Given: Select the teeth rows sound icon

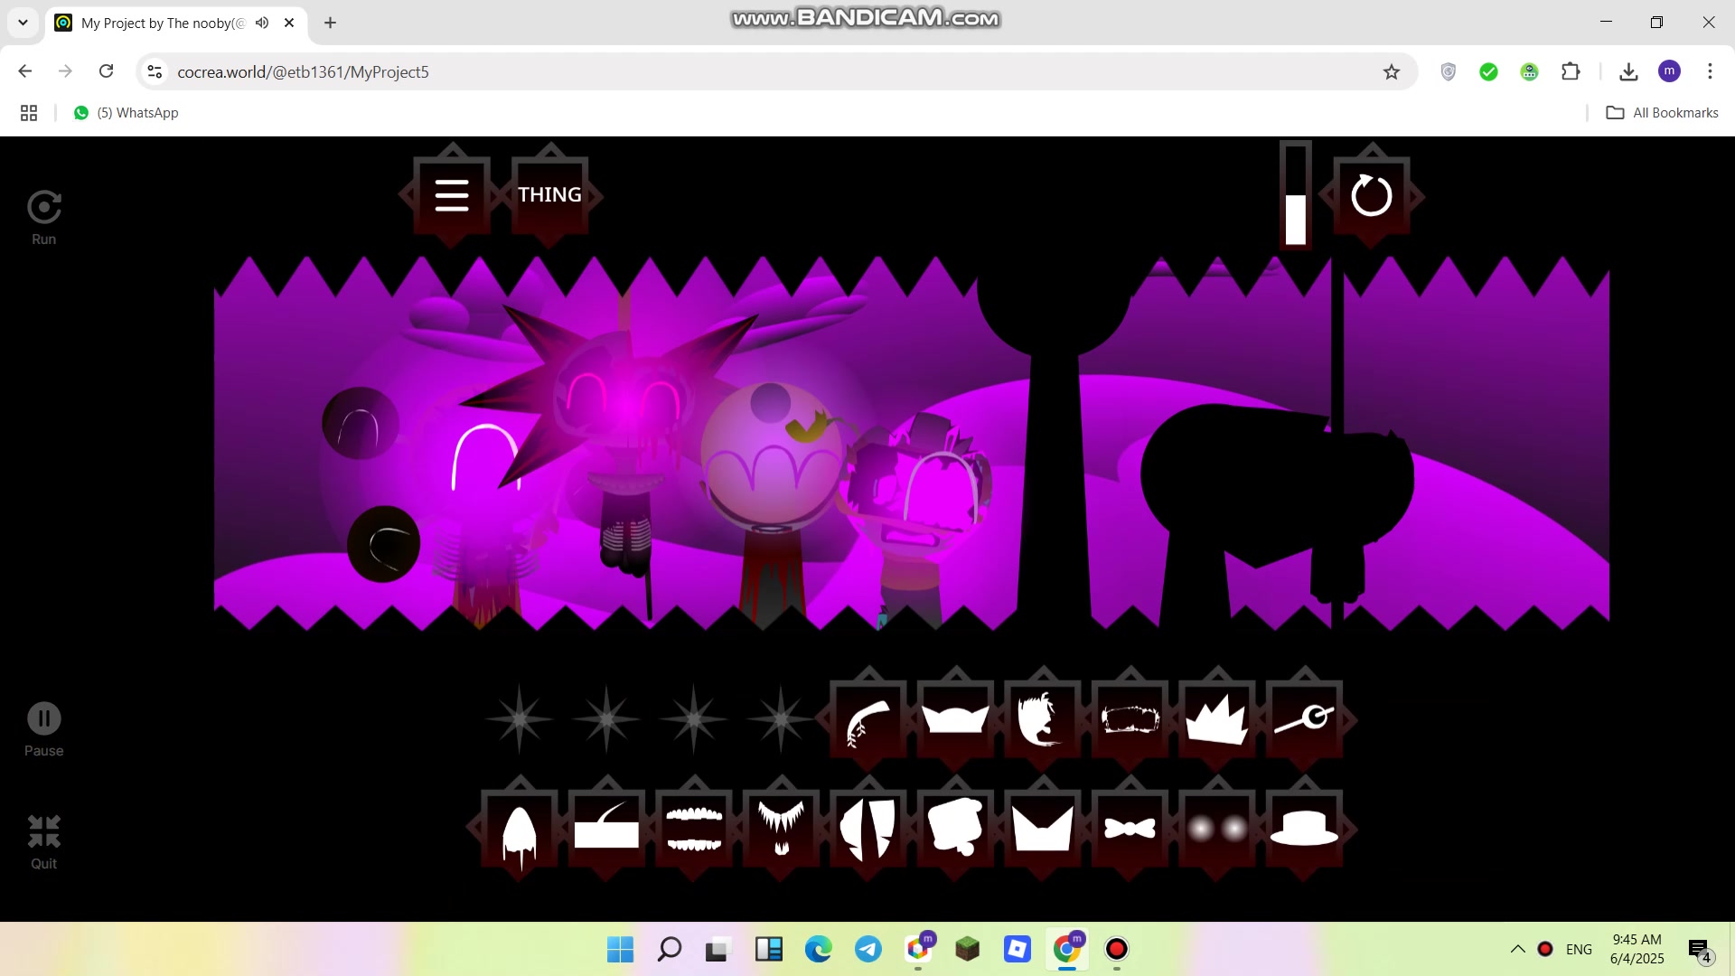Looking at the screenshot, I should pyautogui.click(x=694, y=829).
